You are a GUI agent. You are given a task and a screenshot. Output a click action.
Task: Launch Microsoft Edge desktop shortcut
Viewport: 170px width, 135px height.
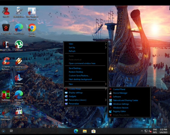coord(19,97)
